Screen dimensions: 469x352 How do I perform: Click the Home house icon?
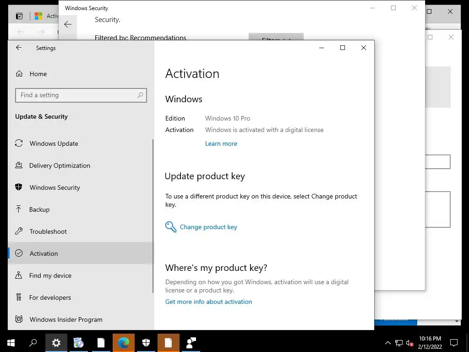[19, 74]
